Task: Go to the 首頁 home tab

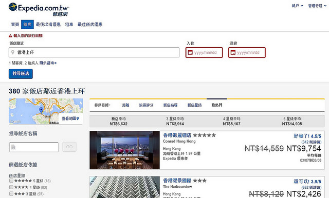Action: pos(15,25)
